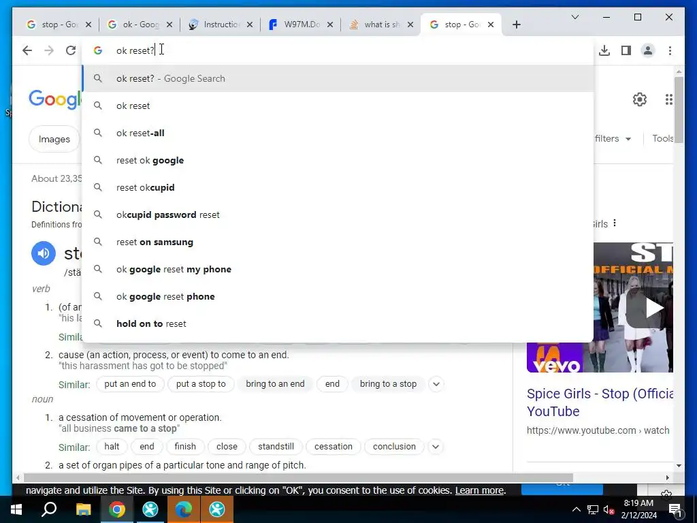
Task: Close the active 'stop - Google' tab
Action: pos(491,25)
